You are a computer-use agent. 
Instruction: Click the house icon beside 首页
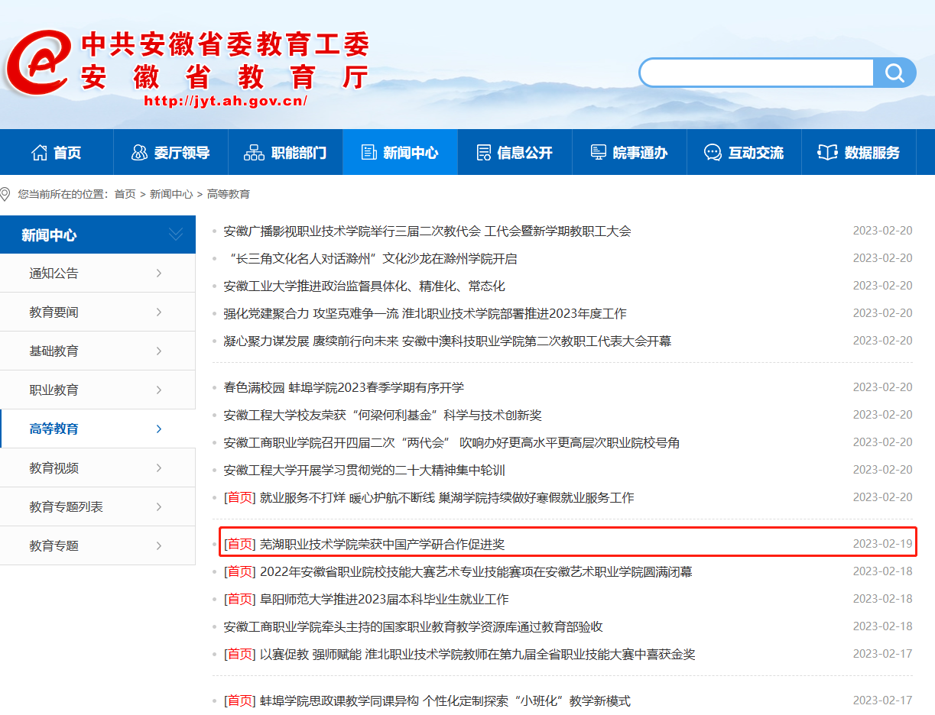[39, 153]
